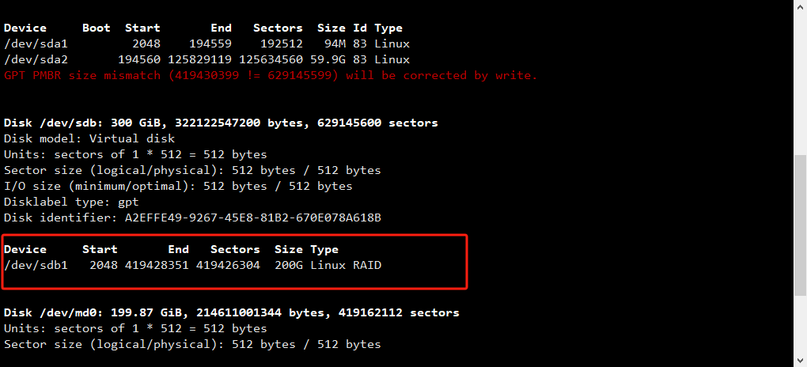Click the /dev/sda2 device entry
807x367 pixels.
(x=36, y=59)
